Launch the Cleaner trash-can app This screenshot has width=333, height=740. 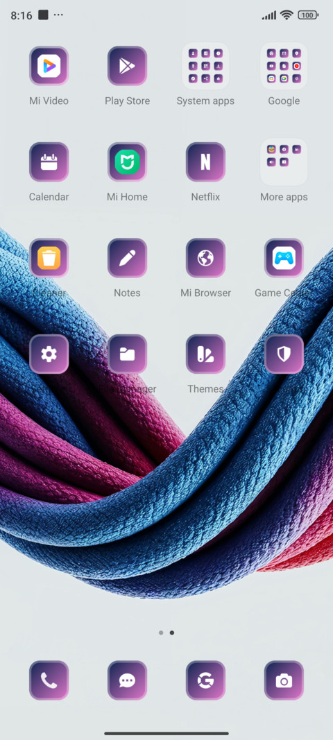pyautogui.click(x=49, y=258)
